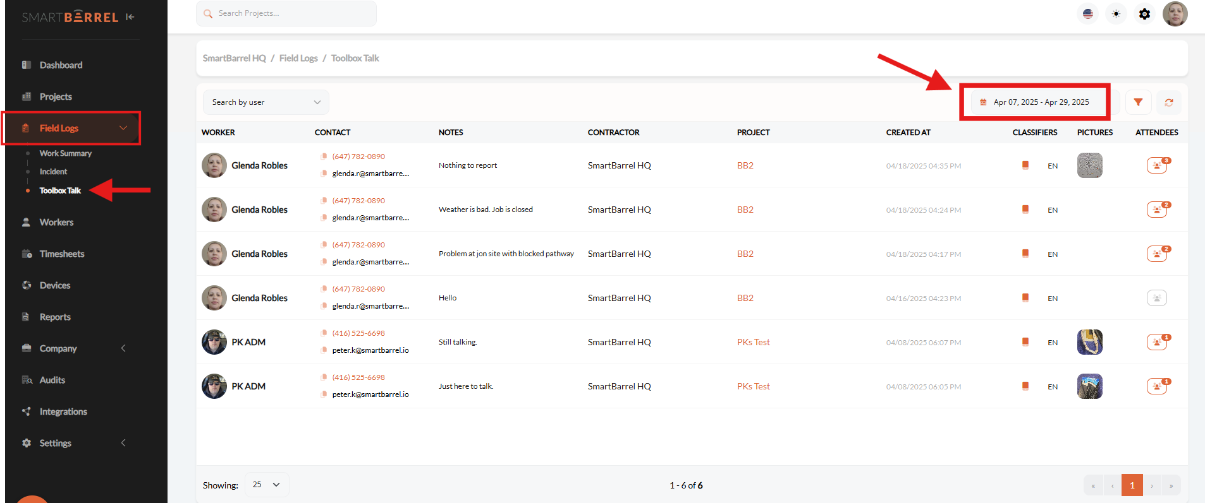
Task: Open the language flag selector
Action: pos(1087,14)
